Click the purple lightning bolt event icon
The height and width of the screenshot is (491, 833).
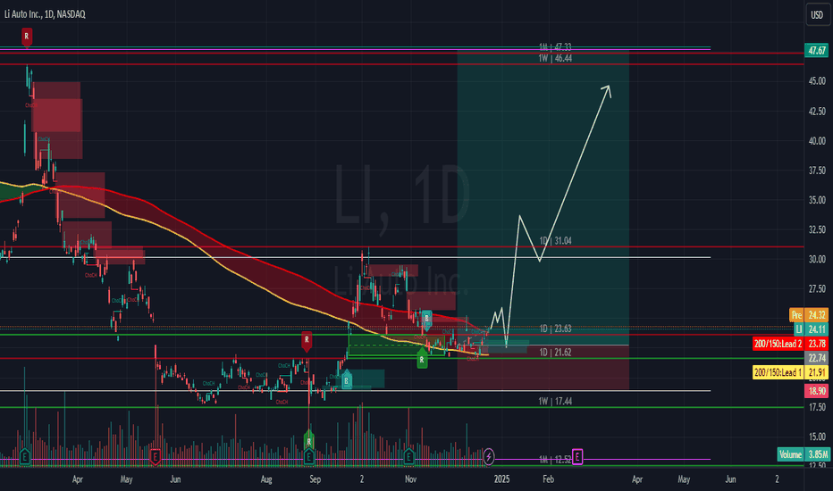click(x=489, y=456)
